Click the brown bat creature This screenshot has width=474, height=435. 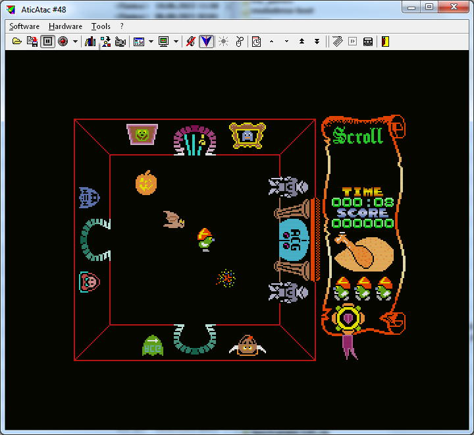point(174,219)
